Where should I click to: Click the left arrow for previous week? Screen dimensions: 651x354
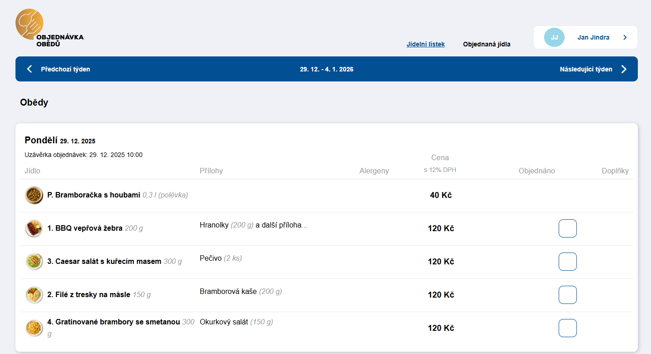(x=30, y=69)
